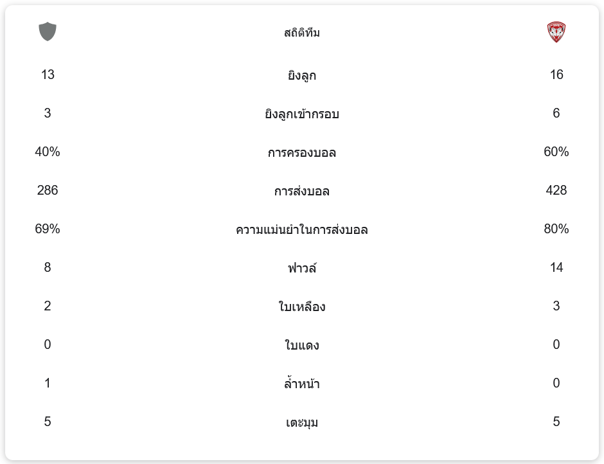This screenshot has width=604, height=464.
Task: Click the ใบแดง stat label
Action: click(302, 346)
